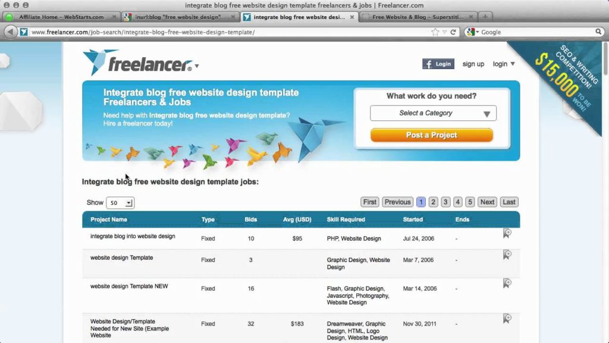Click the $95 average bid value

(297, 238)
